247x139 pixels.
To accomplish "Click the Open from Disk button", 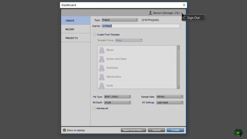I will click(x=134, y=130).
